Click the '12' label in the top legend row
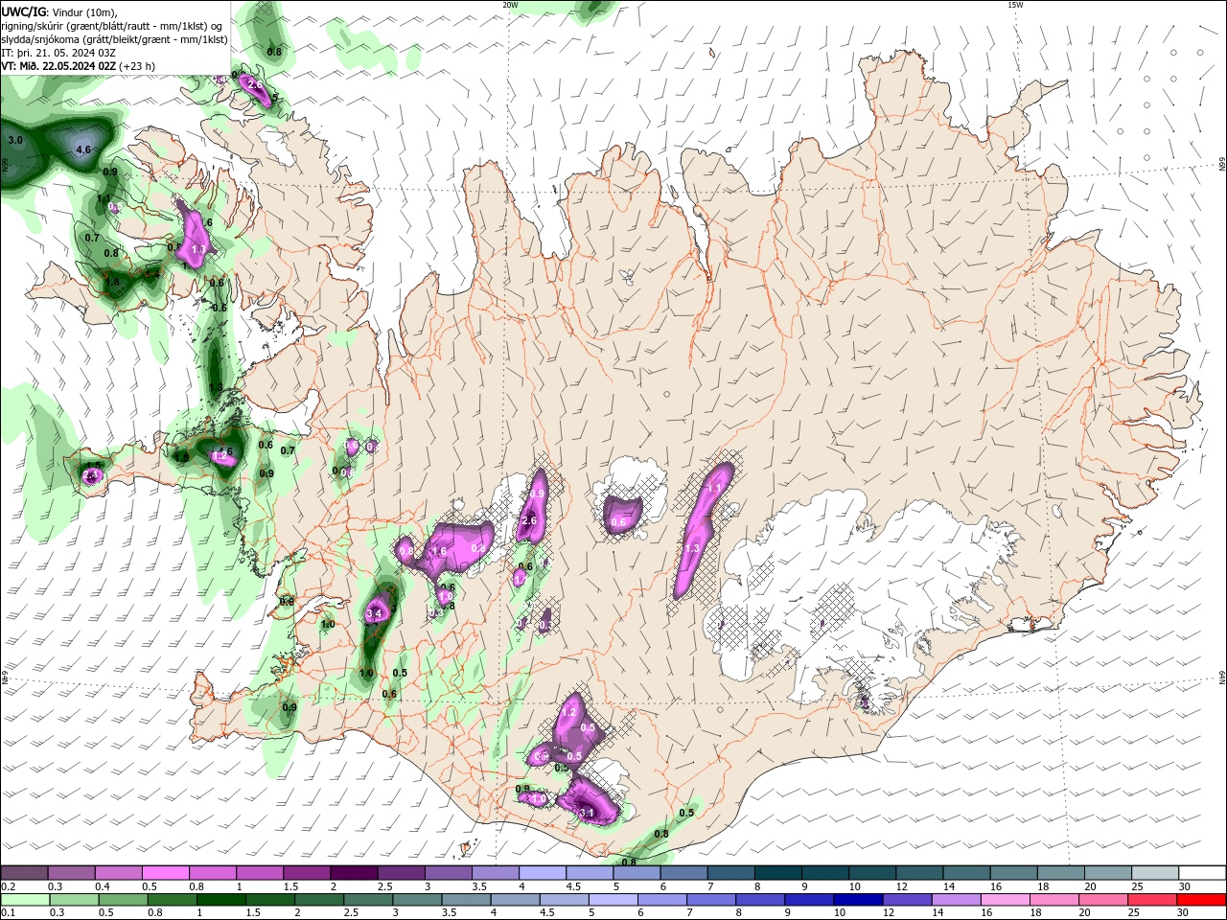The height and width of the screenshot is (920, 1227). pos(902,886)
